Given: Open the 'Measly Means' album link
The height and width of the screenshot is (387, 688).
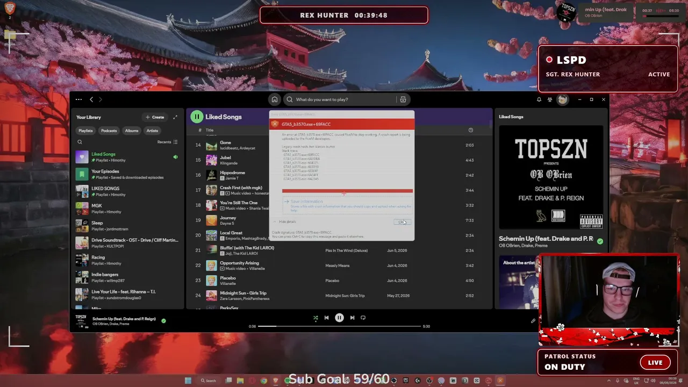Looking at the screenshot, I should [x=337, y=266].
